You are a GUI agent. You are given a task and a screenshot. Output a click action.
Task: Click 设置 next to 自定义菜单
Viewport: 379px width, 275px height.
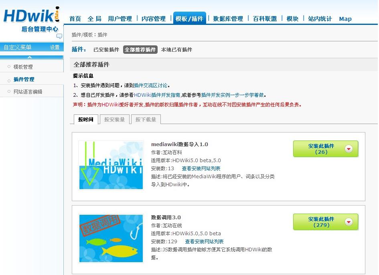click(x=55, y=47)
